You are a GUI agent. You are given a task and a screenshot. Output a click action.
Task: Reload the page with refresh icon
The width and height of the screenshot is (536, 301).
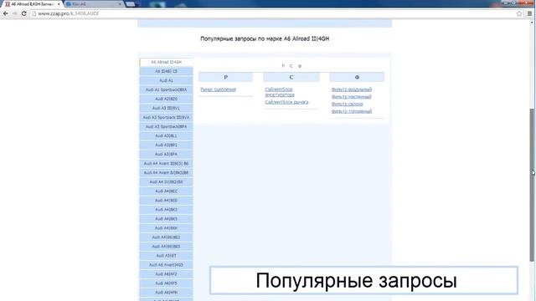[x=24, y=13]
